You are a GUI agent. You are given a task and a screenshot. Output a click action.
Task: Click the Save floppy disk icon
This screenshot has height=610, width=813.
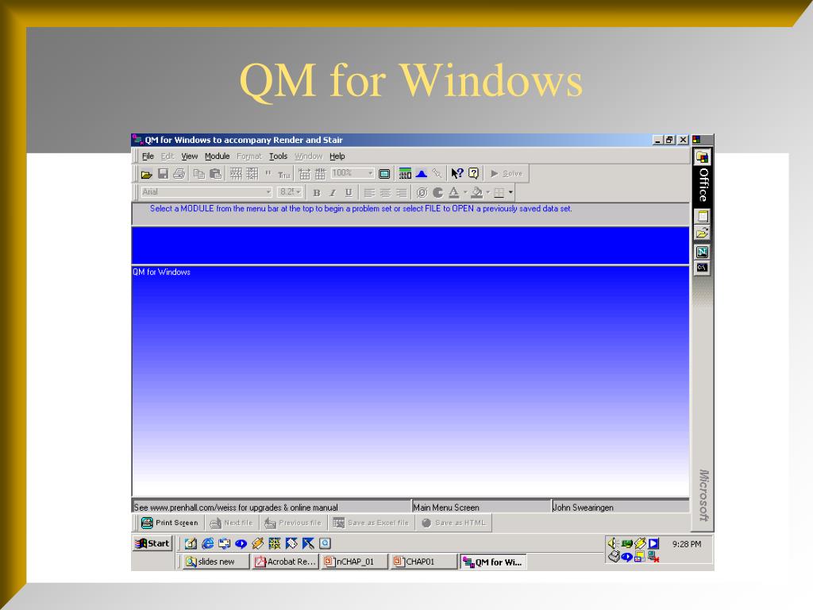coord(163,174)
